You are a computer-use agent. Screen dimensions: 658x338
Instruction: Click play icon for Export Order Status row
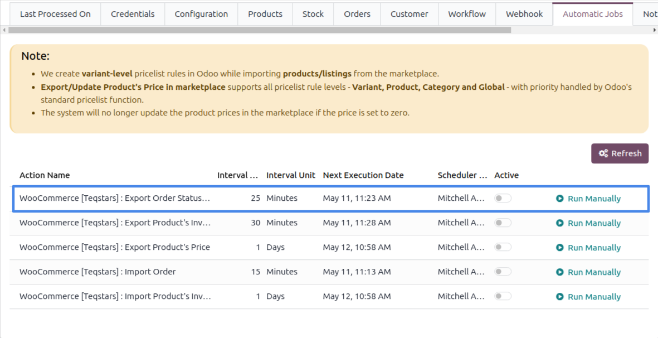coord(559,199)
